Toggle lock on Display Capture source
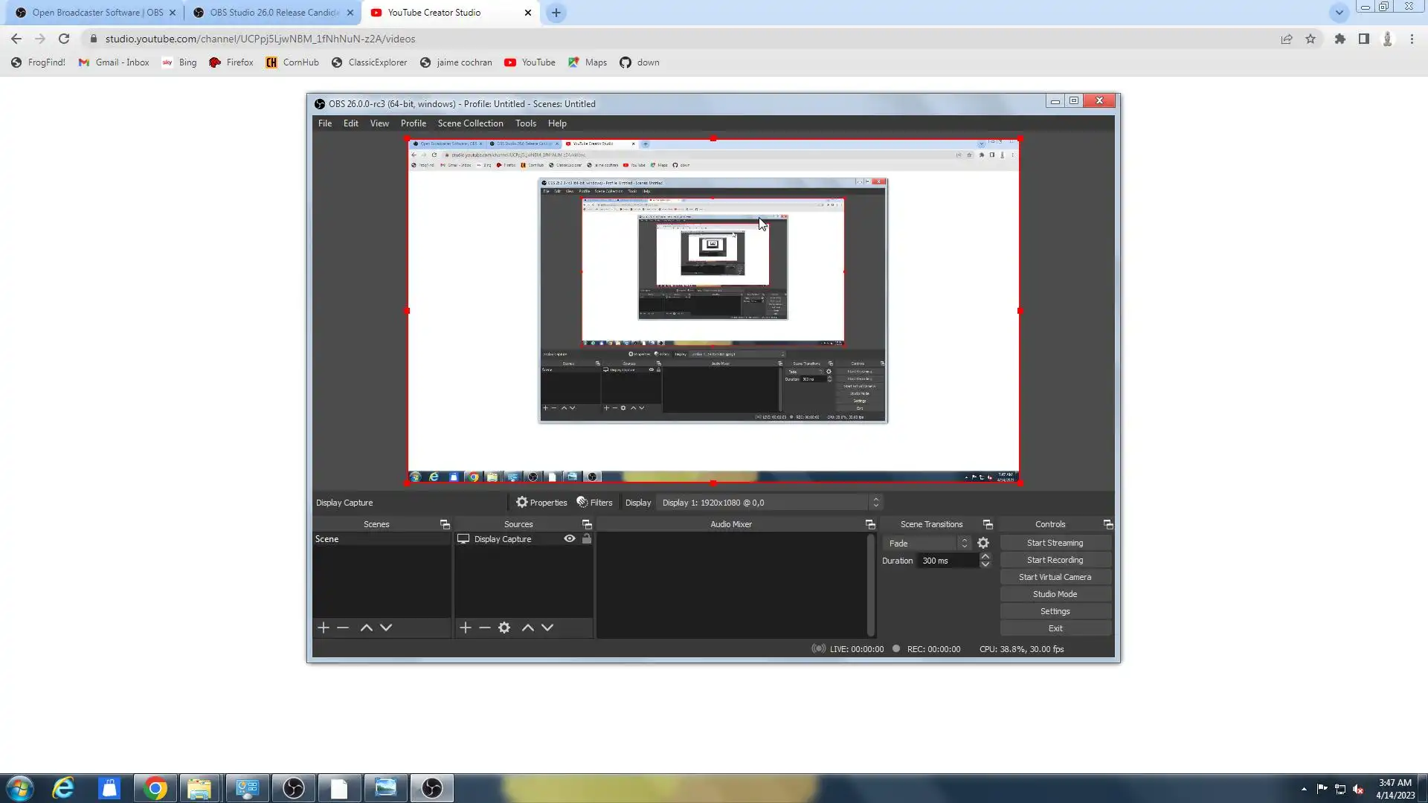Viewport: 1428px width, 803px height. (587, 539)
